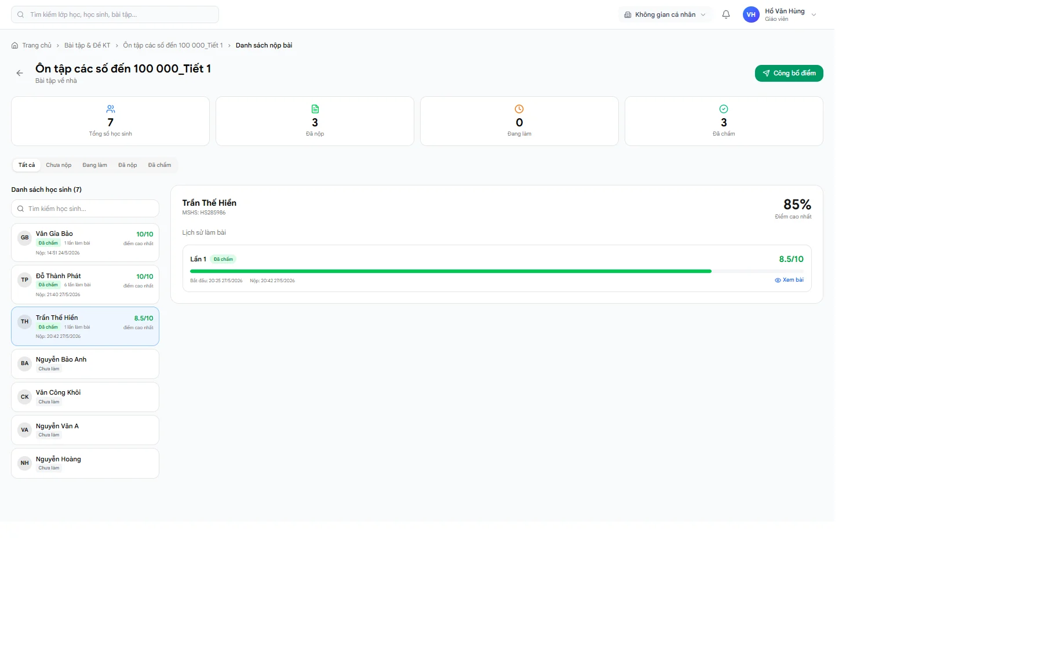Switch to the Đã chấm tab
The height and width of the screenshot is (652, 1043).
click(159, 165)
